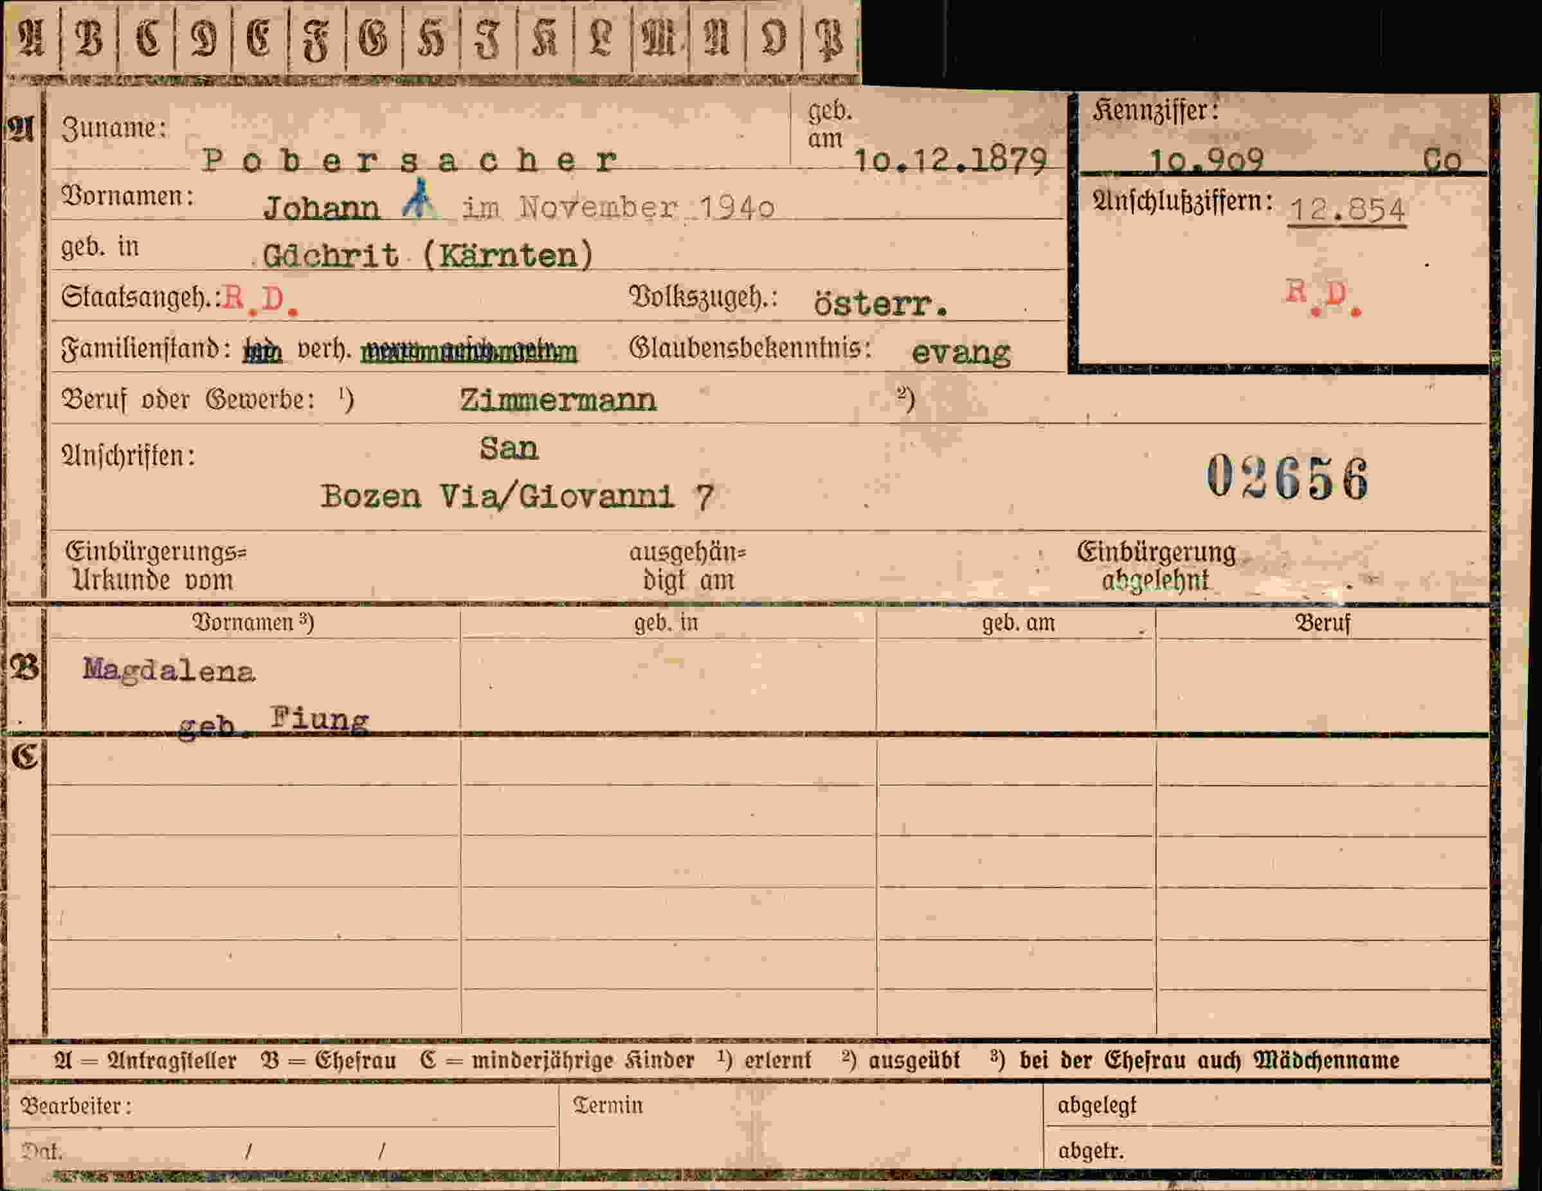1542x1191 pixels.
Task: Click the legend "B = Ehefrau"
Action: (x=329, y=1061)
